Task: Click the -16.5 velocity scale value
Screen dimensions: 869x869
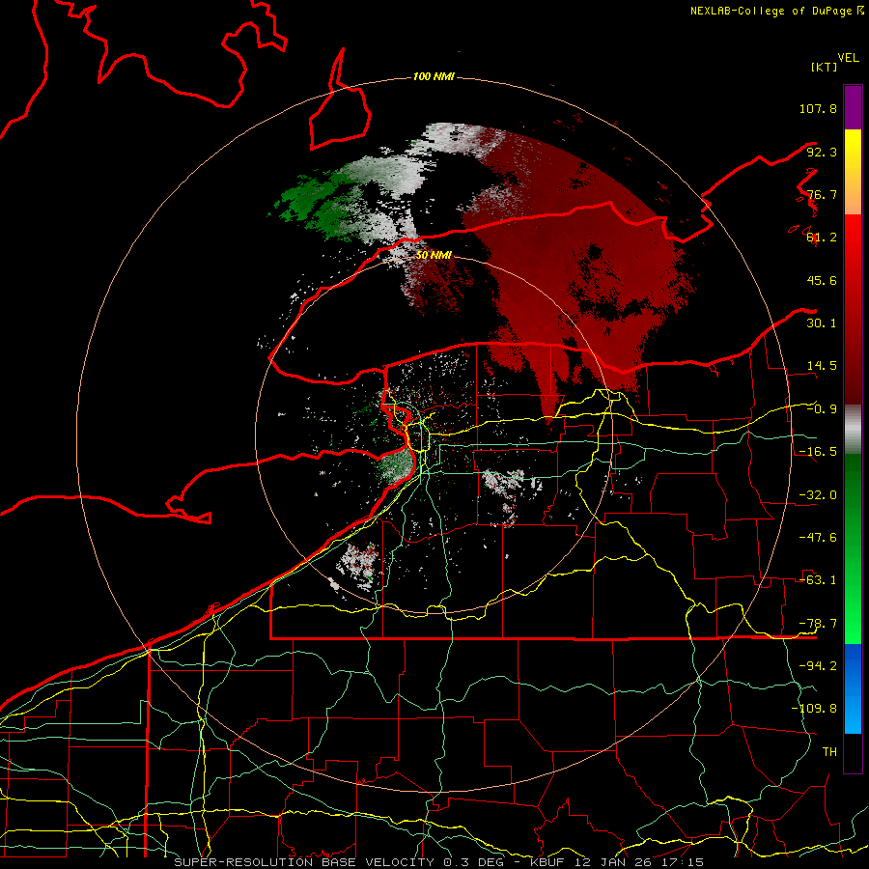Action: [818, 452]
